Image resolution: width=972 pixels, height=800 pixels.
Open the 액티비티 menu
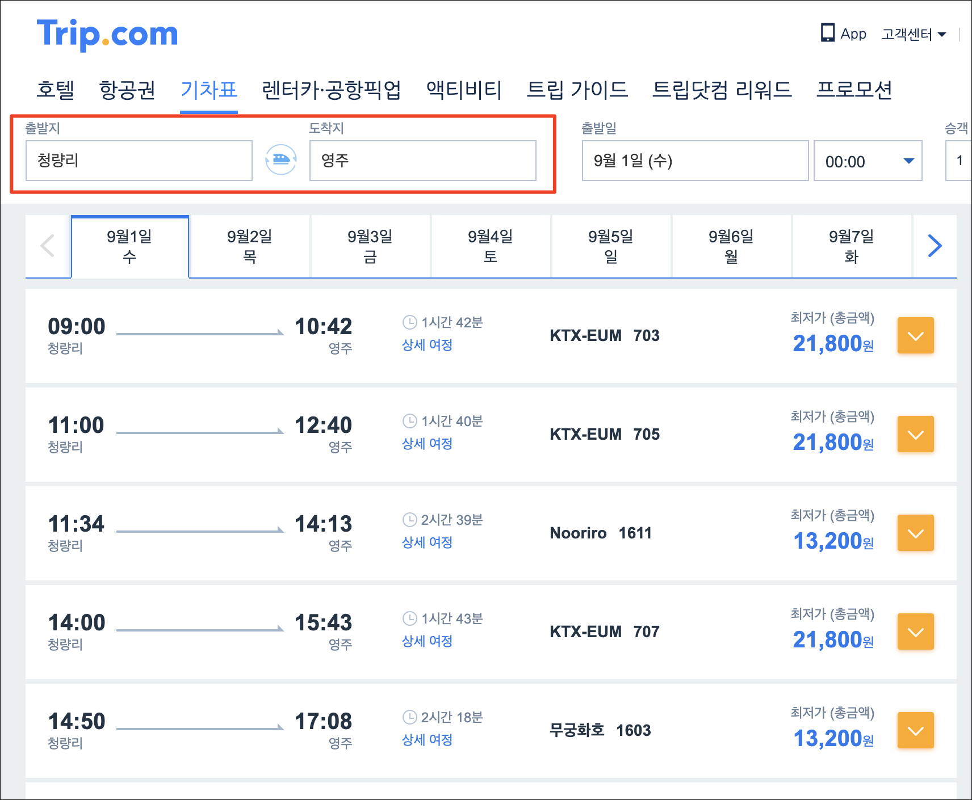point(464,90)
